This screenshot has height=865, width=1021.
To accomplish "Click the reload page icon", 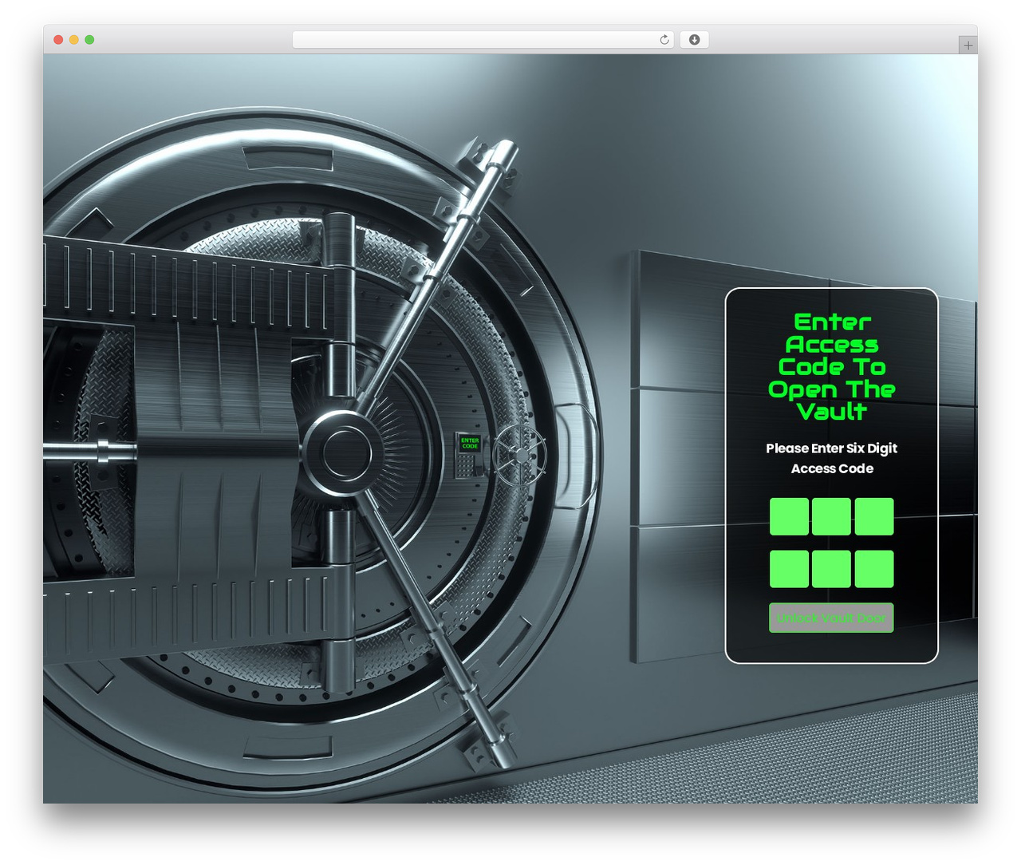I will (x=664, y=40).
